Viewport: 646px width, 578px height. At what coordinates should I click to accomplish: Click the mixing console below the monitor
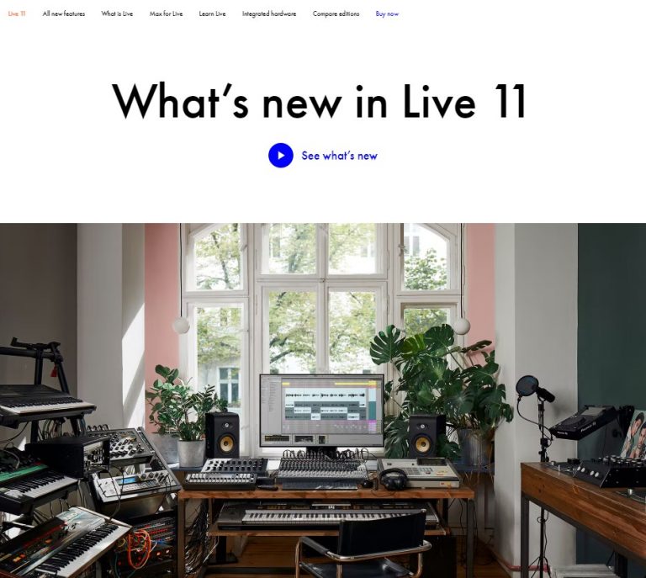tap(322, 469)
